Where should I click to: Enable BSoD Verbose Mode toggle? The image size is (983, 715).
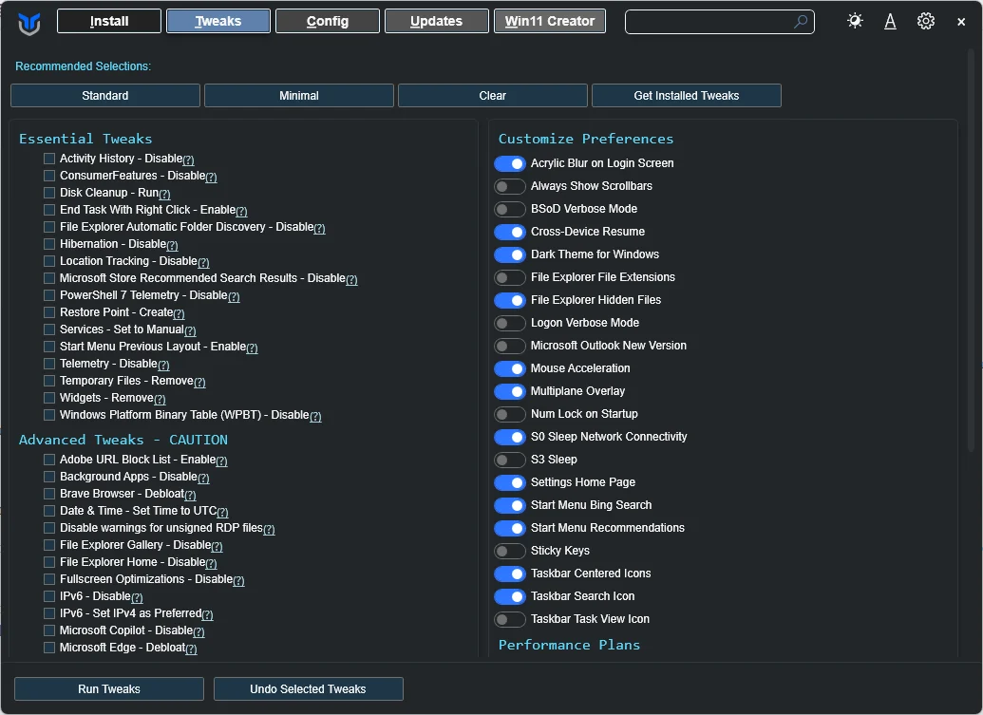point(510,209)
